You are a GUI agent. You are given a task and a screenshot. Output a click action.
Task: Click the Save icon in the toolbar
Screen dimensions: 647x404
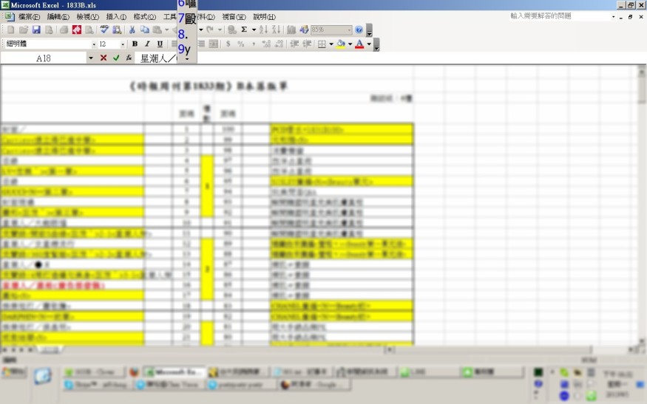[x=36, y=30]
